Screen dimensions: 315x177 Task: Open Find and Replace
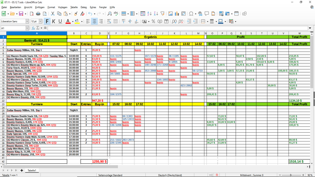[x=109, y=14]
